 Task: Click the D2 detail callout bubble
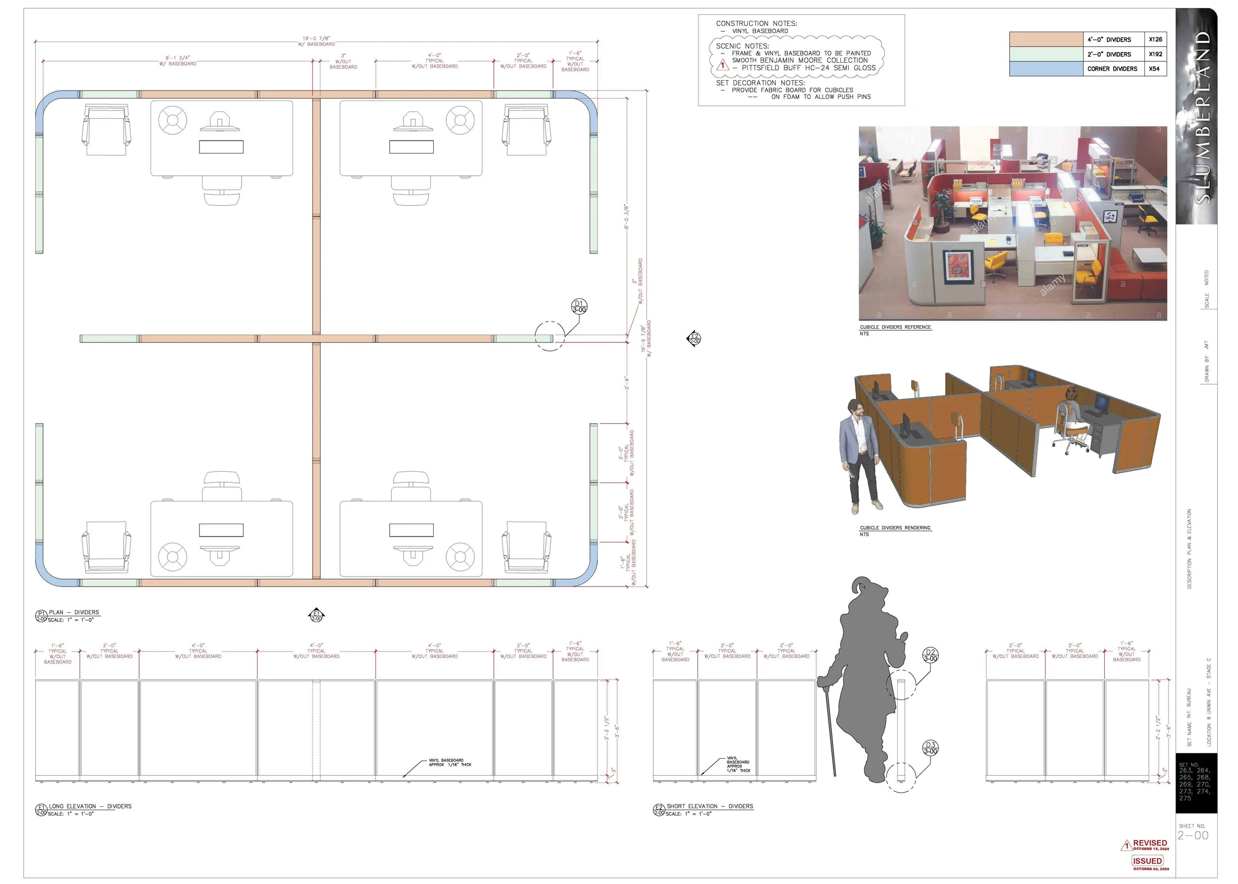pos(930,655)
